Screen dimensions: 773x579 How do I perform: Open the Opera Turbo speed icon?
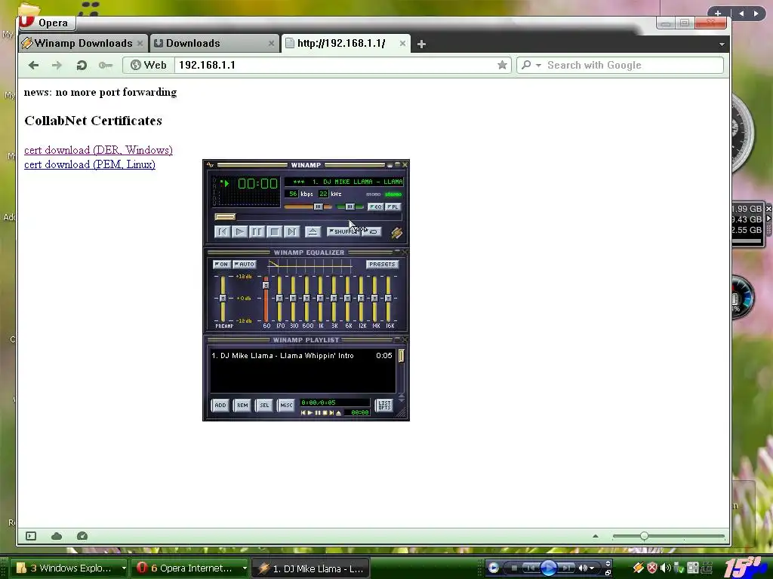(82, 536)
